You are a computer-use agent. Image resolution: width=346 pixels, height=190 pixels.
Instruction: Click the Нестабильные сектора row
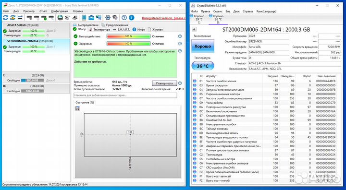(x=266, y=159)
